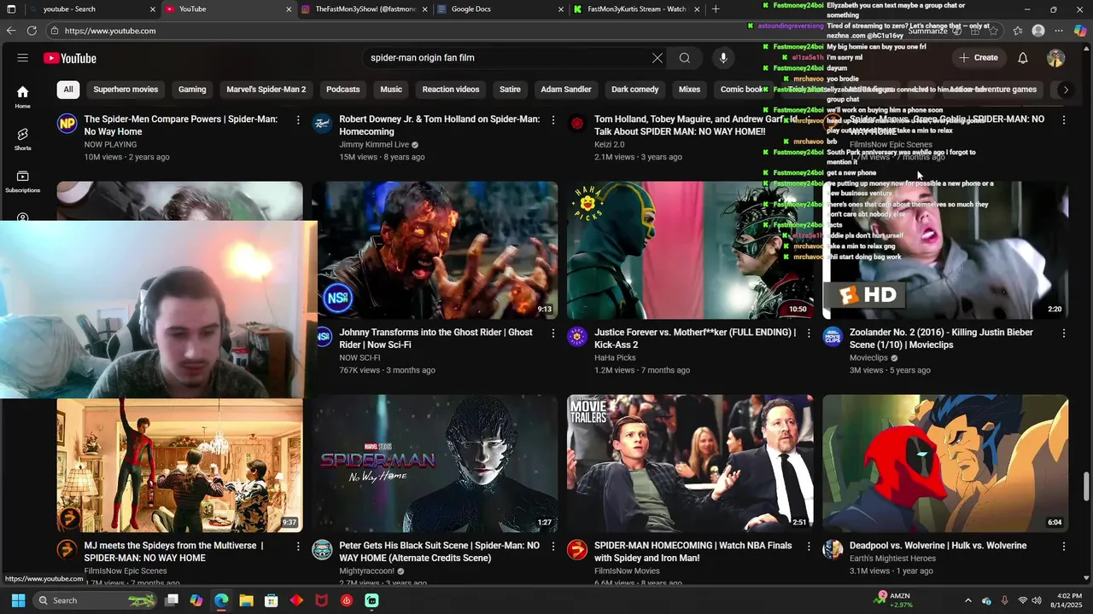Open Home in the YouTube sidebar
The image size is (1093, 614).
(x=23, y=96)
